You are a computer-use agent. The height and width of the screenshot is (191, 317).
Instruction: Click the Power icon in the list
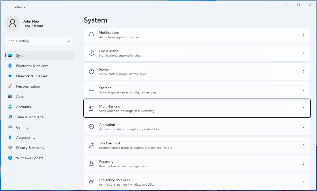tap(92, 71)
